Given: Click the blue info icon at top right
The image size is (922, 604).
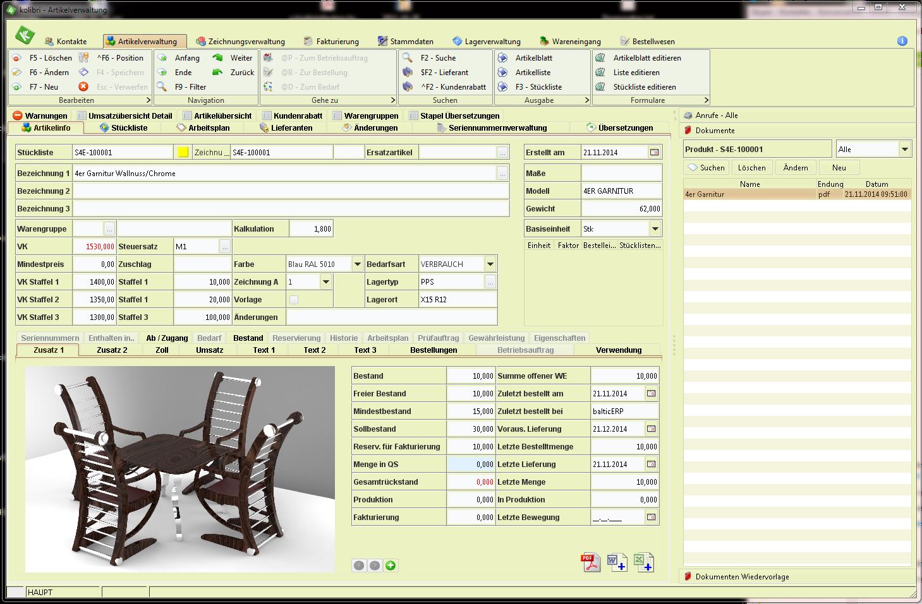Looking at the screenshot, I should (x=902, y=41).
